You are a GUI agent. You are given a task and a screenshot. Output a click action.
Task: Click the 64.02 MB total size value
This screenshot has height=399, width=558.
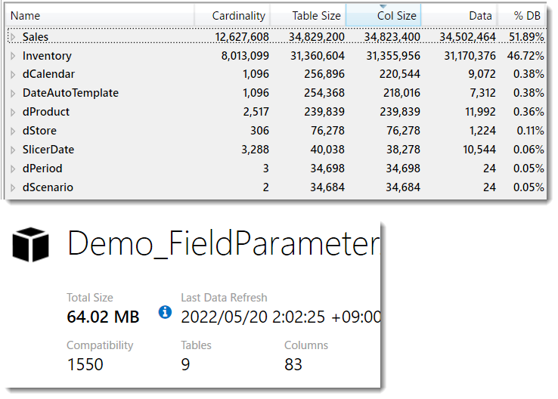pyautogui.click(x=103, y=317)
